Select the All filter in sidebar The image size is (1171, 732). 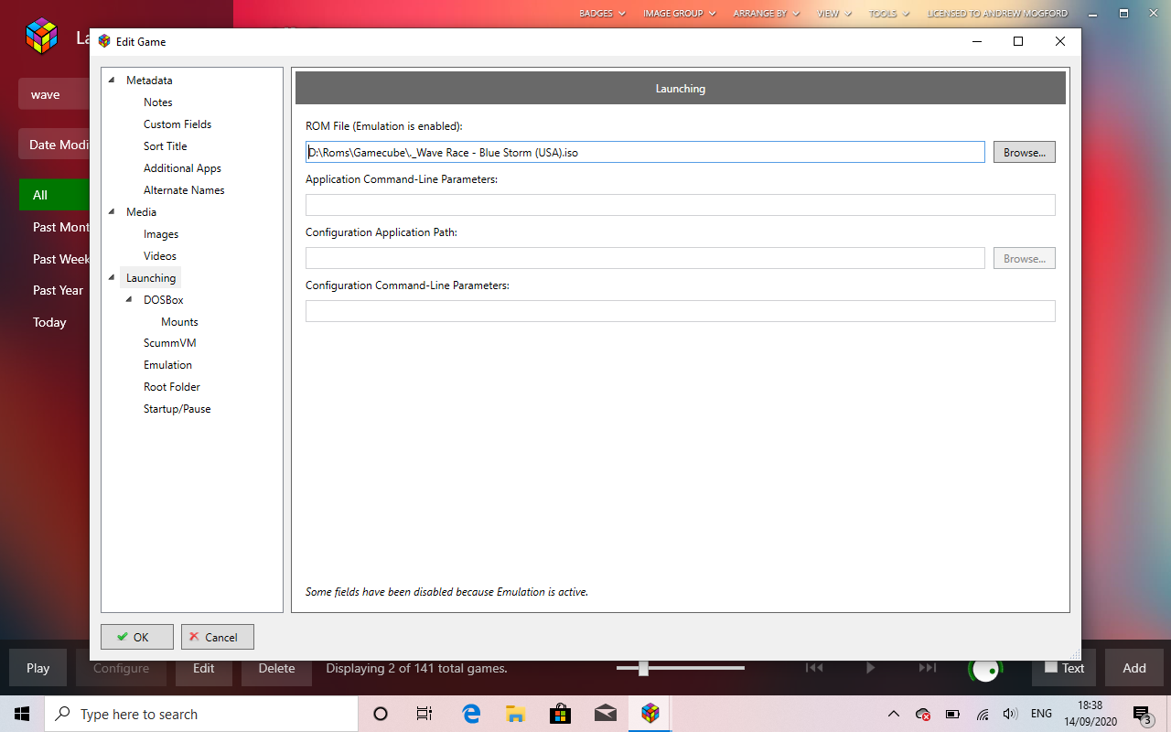[55, 195]
